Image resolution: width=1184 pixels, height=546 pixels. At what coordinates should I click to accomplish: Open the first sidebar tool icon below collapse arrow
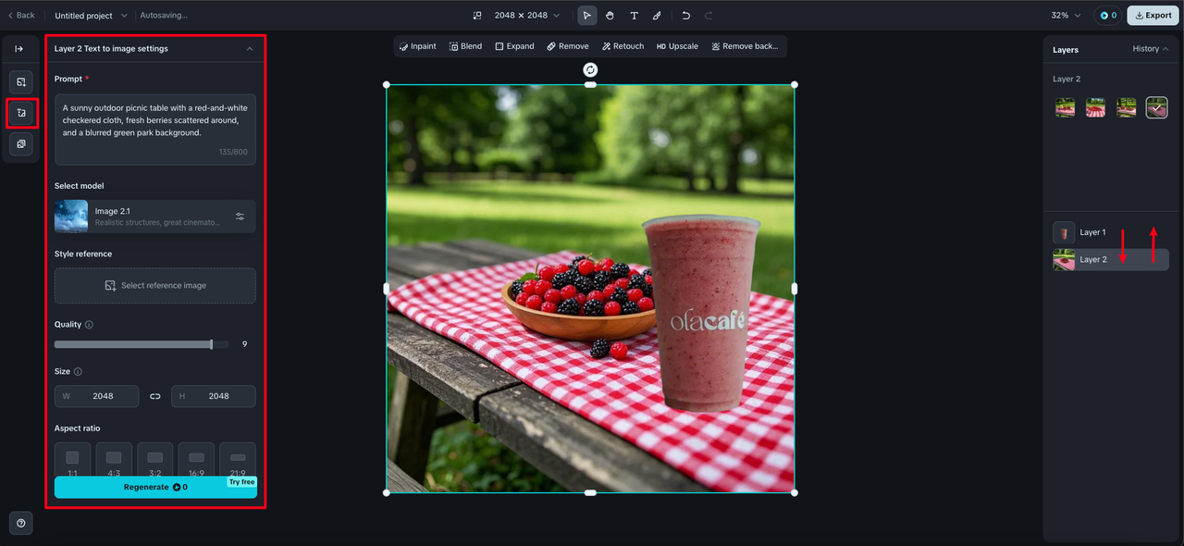(x=21, y=82)
